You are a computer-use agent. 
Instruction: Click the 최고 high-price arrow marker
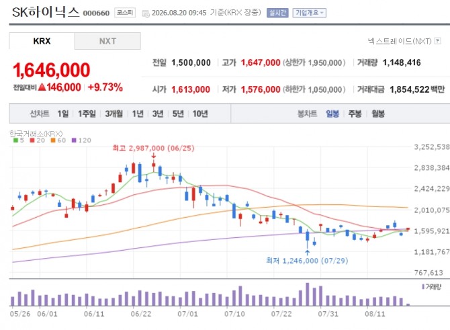point(154,156)
